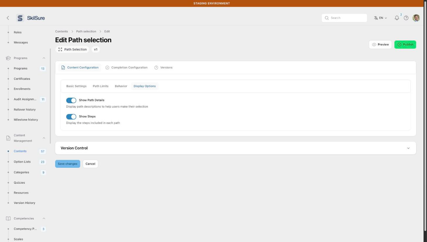The width and height of the screenshot is (427, 242).
Task: Click the search magnifier icon
Action: pos(327,18)
